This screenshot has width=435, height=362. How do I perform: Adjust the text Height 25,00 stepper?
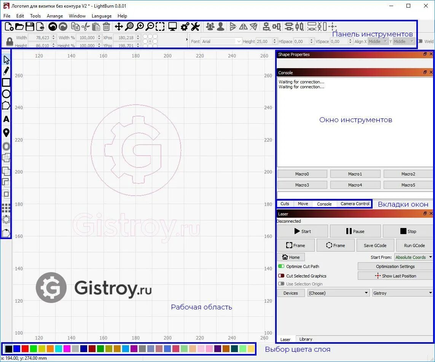point(274,41)
